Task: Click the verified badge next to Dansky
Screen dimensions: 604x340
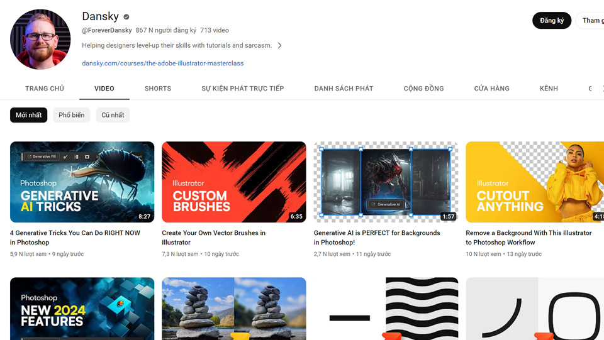Action: tap(126, 17)
